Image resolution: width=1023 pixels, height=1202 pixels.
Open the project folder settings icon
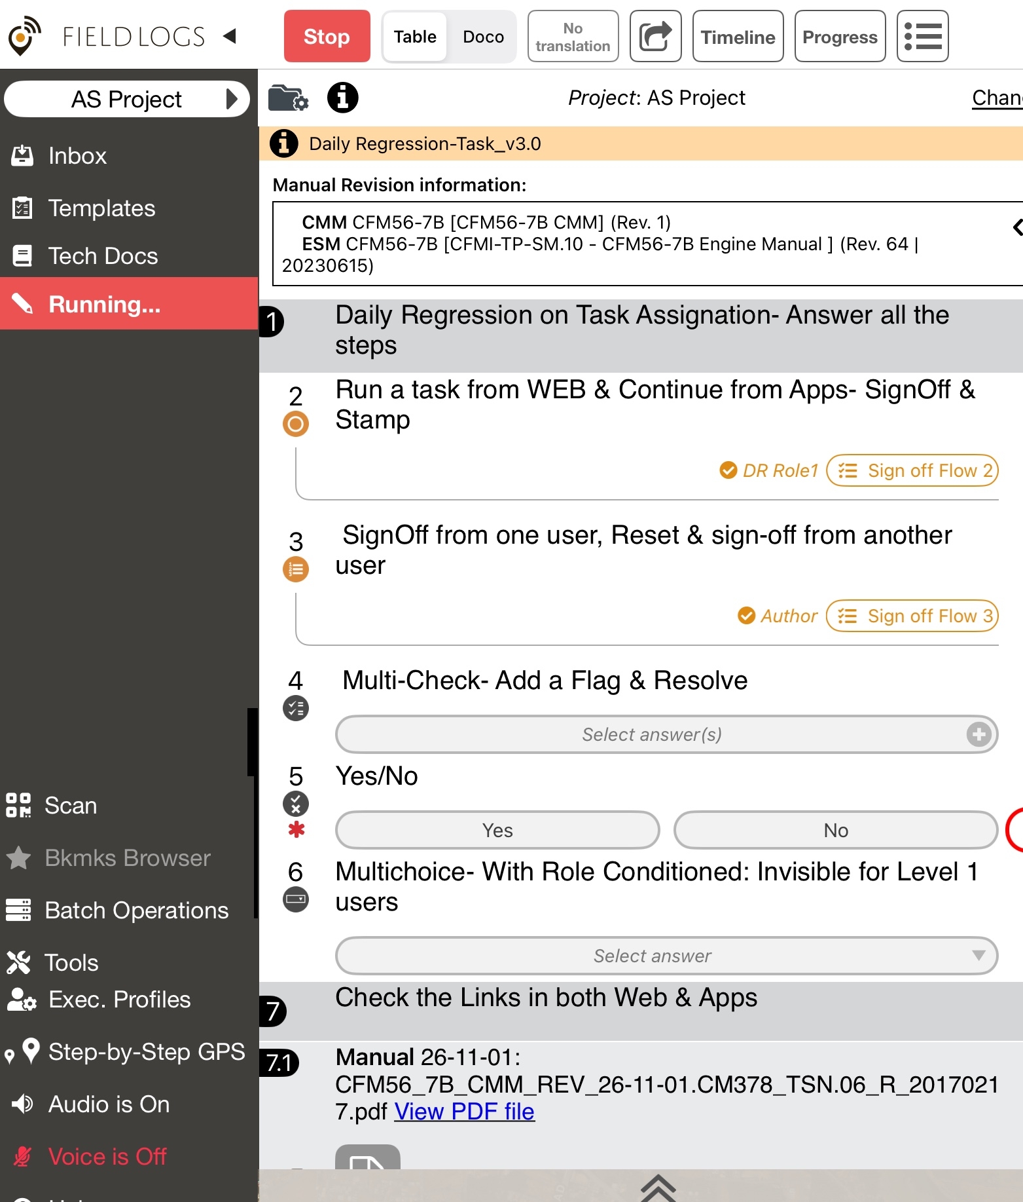point(288,98)
